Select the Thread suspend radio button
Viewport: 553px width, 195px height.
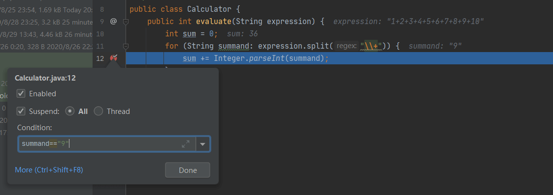click(x=98, y=111)
